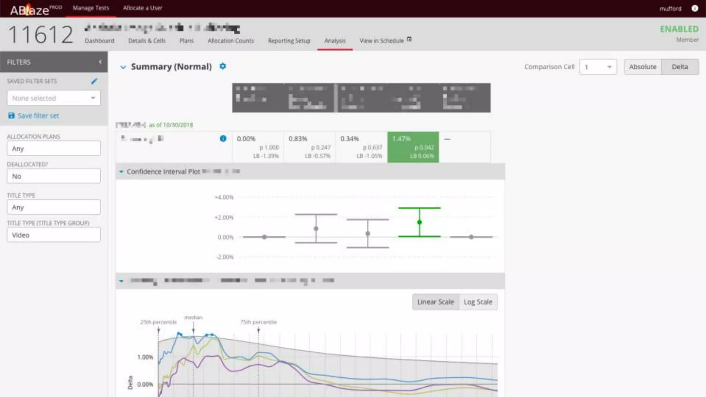Collapse the Filters panel with the arrow icon
The height and width of the screenshot is (397, 706).
[100, 62]
